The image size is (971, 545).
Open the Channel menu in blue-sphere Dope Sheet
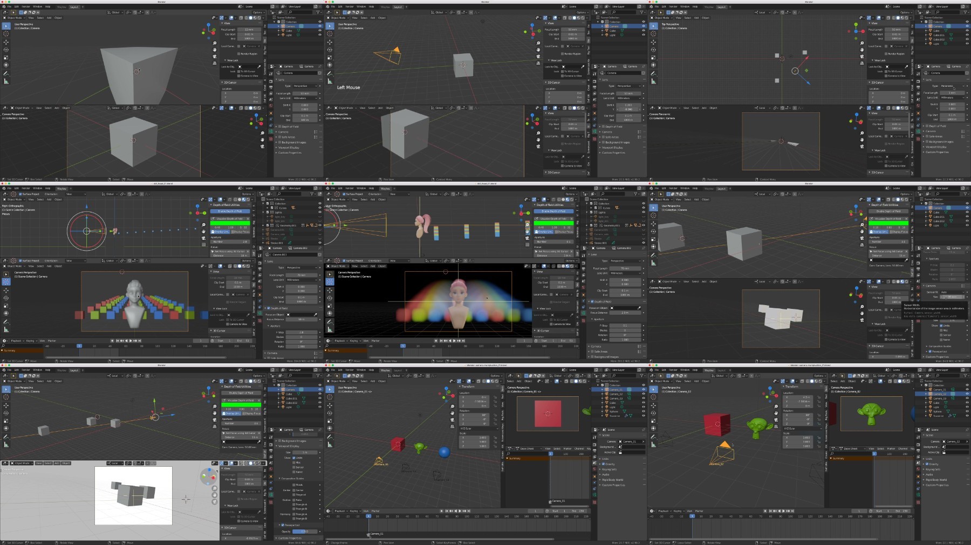579,449
